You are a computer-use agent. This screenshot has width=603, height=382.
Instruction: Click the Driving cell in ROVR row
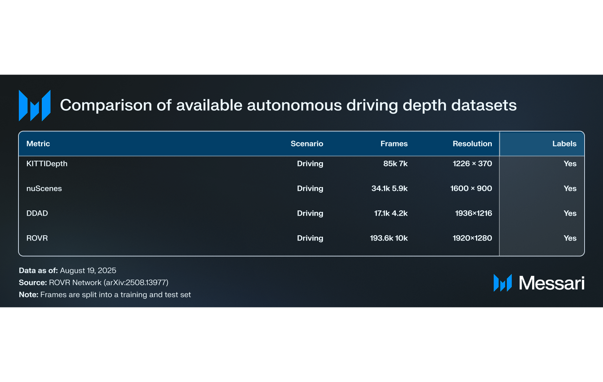click(310, 238)
